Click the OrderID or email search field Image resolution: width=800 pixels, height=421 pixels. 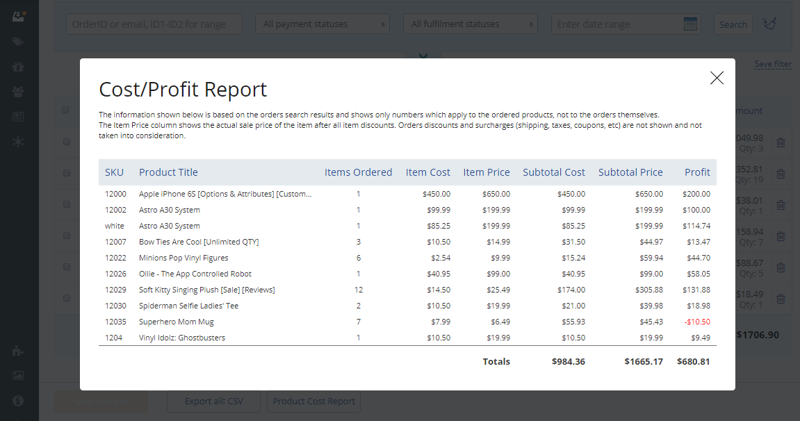154,24
